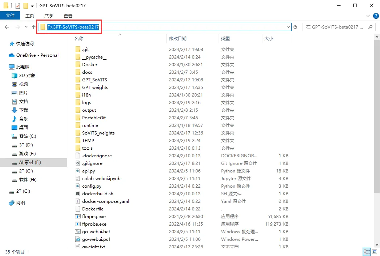380x256 pixels.
Task: Open address bar history dropdown
Action: click(288, 27)
